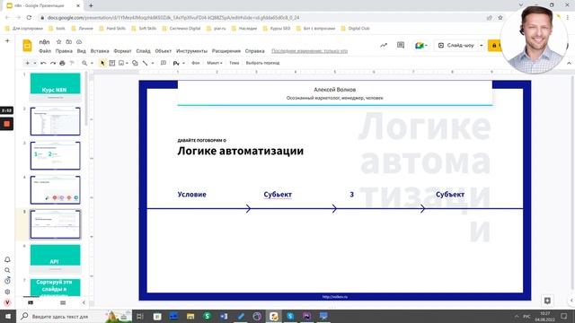Select the Логике автоматизации title text
Image resolution: width=575 pixels, height=323 pixels.
[241, 151]
